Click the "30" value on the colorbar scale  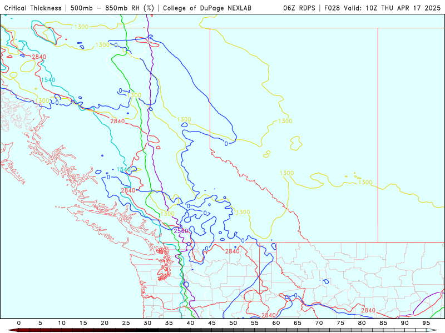click(x=147, y=323)
